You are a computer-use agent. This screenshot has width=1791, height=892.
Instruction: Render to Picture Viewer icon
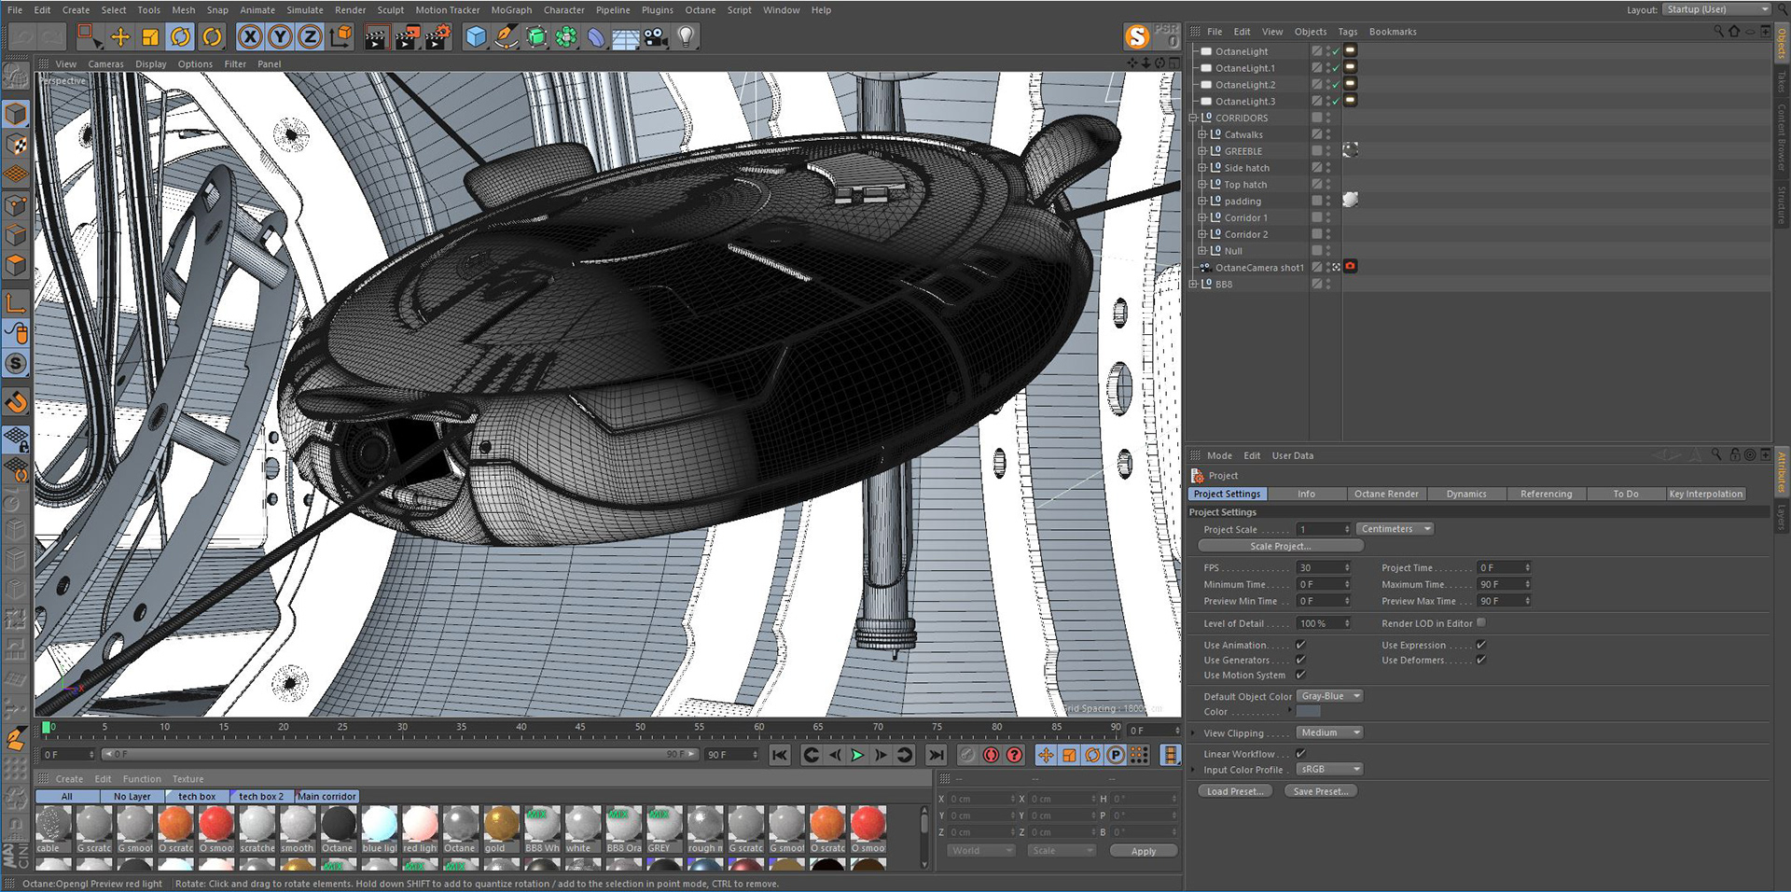407,37
